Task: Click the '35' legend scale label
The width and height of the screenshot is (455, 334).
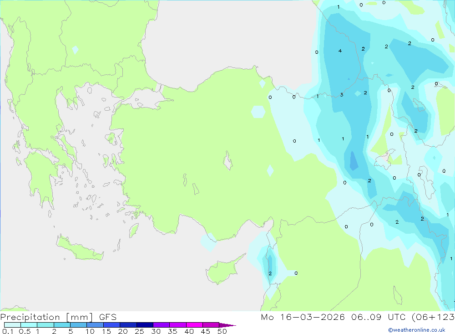Action: [x=172, y=331]
